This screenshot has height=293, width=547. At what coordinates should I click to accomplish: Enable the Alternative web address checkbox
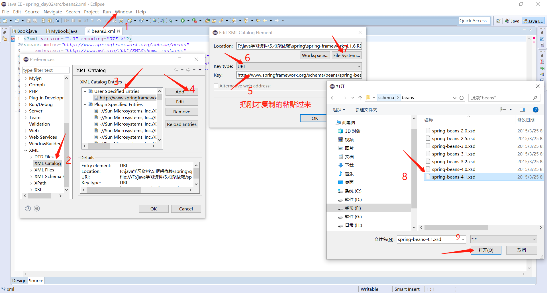coord(216,85)
